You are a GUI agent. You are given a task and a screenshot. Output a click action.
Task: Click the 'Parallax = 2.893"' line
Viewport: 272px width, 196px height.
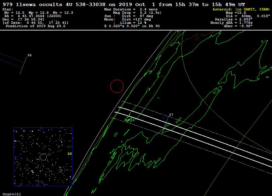[234, 19]
